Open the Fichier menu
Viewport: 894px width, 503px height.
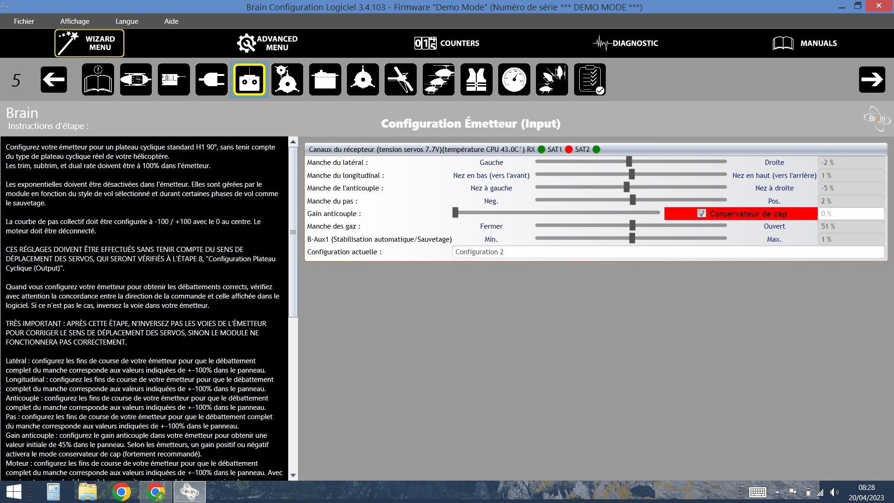(24, 21)
